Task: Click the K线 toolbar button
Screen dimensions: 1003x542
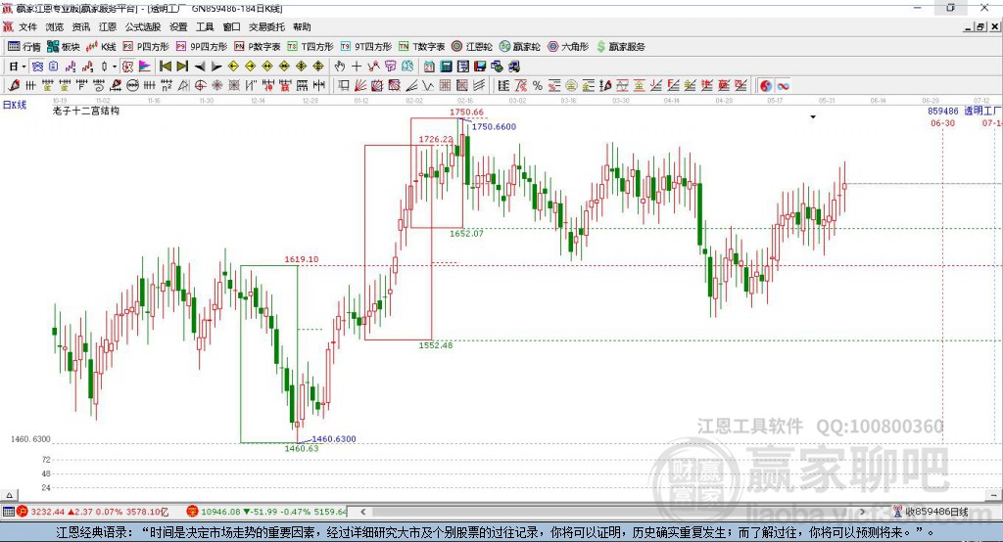Action: tap(101, 47)
